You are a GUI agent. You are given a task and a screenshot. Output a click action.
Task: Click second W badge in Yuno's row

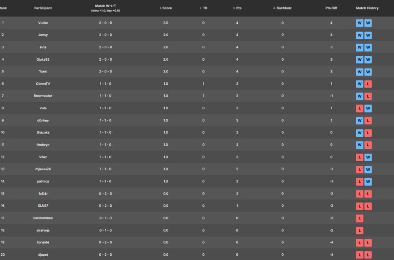368,72
